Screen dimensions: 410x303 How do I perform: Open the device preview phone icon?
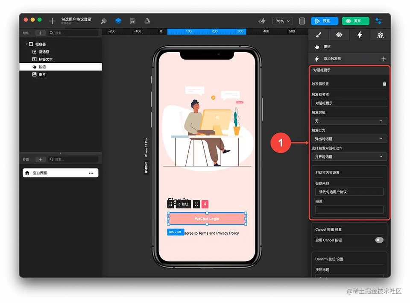[x=302, y=21]
